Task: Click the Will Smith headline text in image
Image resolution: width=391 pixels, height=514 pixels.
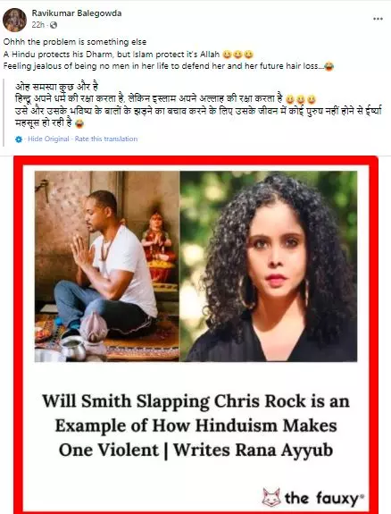Action: 195,426
